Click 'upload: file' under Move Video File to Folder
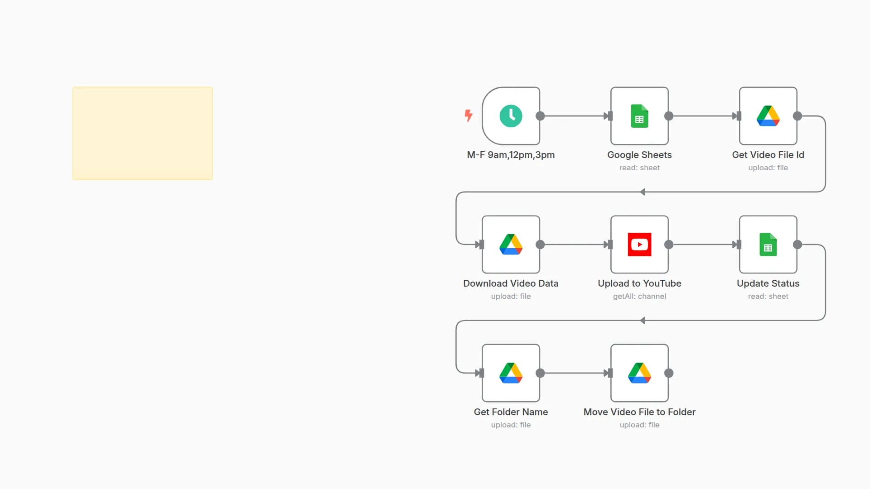The height and width of the screenshot is (489, 870). click(x=639, y=425)
